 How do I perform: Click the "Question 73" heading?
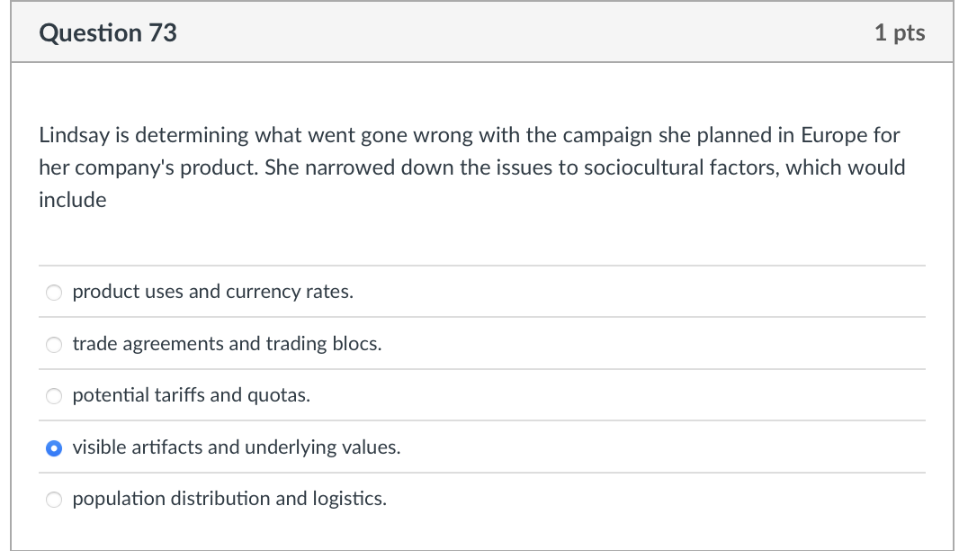pos(108,33)
